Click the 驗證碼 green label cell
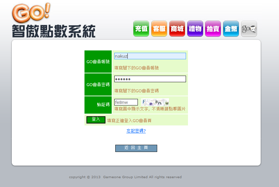This screenshot has height=187, width=279. [x=98, y=105]
